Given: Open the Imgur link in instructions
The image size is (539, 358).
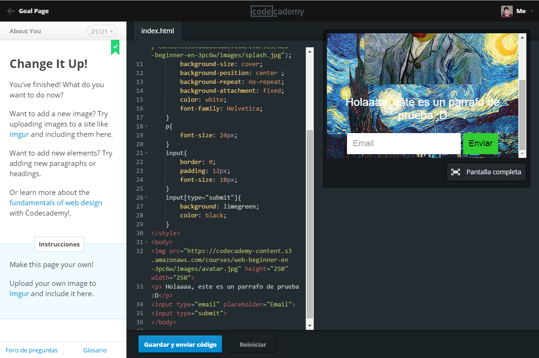Looking at the screenshot, I should click(x=19, y=294).
